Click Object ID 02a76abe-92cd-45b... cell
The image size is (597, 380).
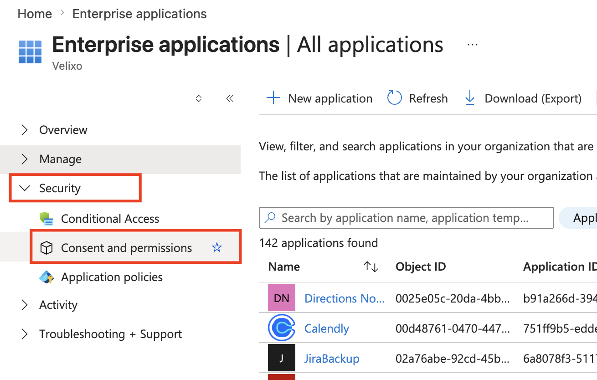click(453, 359)
